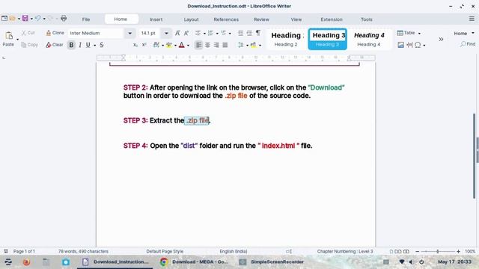
Task: Switch to the References tab
Action: [x=226, y=19]
